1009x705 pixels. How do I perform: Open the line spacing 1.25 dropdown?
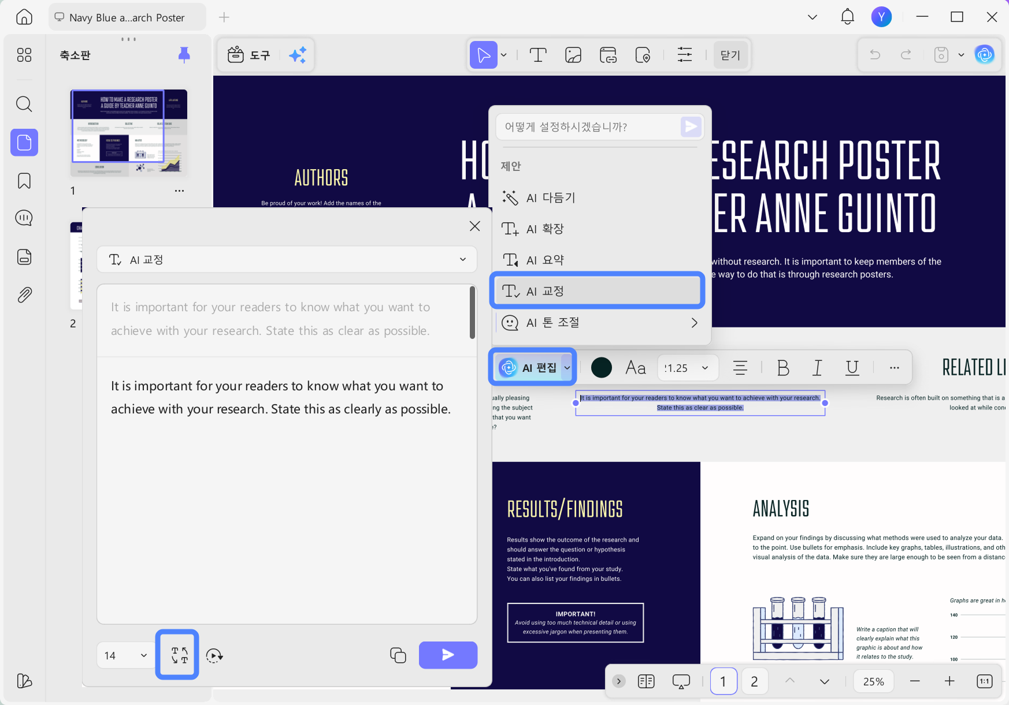pyautogui.click(x=688, y=368)
